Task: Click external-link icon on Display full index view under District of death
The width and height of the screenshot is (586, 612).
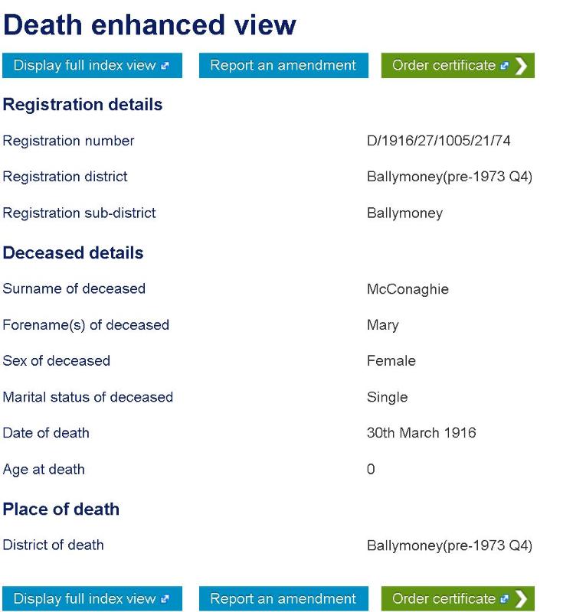Action: 167,599
